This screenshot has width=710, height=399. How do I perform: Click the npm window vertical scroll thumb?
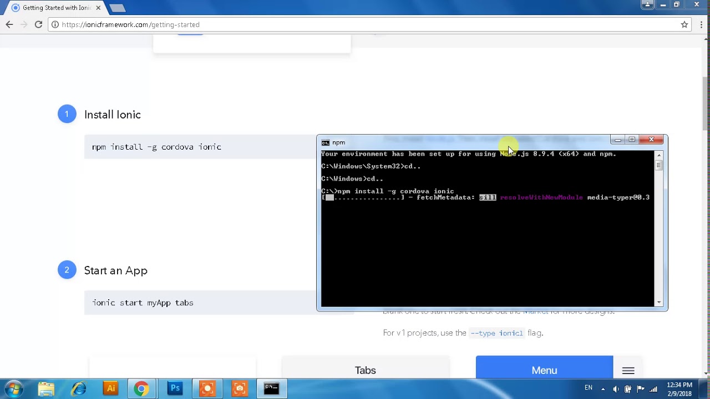(x=659, y=165)
